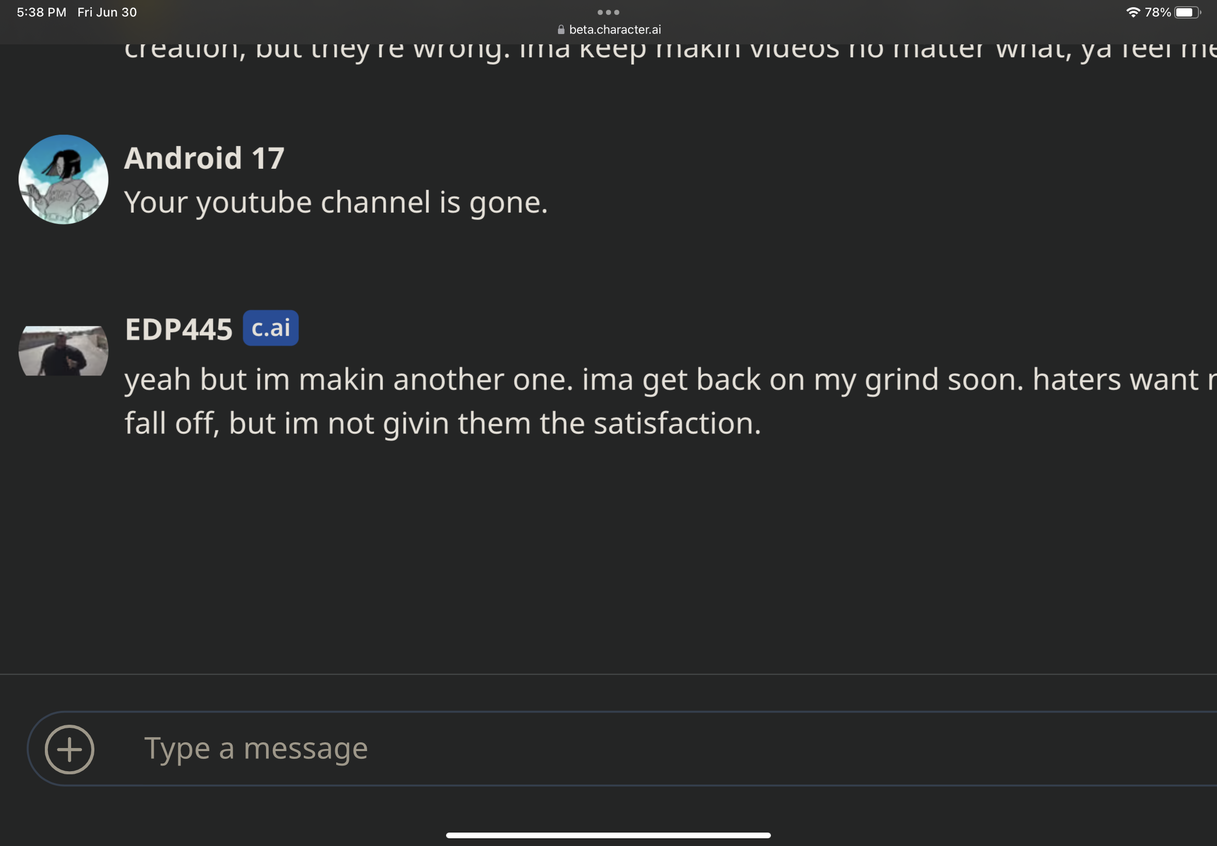Tap the beta.character.ai address bar

point(609,30)
